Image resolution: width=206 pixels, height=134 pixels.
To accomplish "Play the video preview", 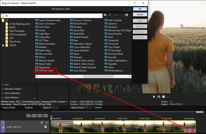I will (x=154, y=97).
